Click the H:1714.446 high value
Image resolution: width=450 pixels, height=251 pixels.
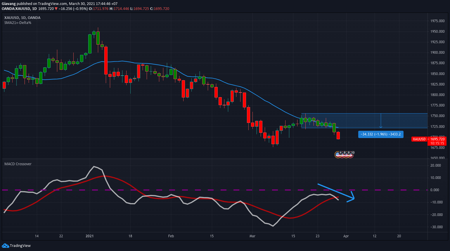click(x=120, y=9)
